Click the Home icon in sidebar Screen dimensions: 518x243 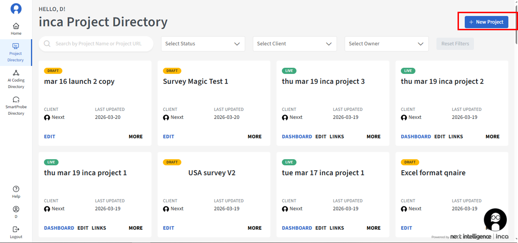click(16, 26)
